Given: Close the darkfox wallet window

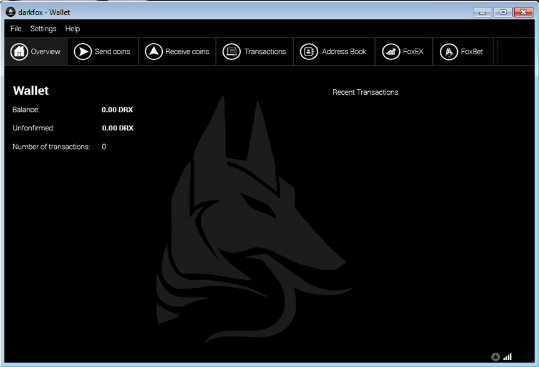Looking at the screenshot, I should tap(523, 12).
